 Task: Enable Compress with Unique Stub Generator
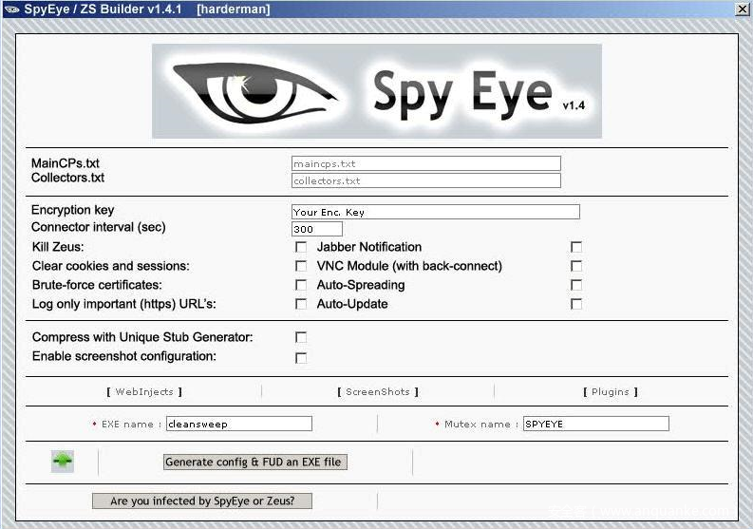(x=301, y=337)
